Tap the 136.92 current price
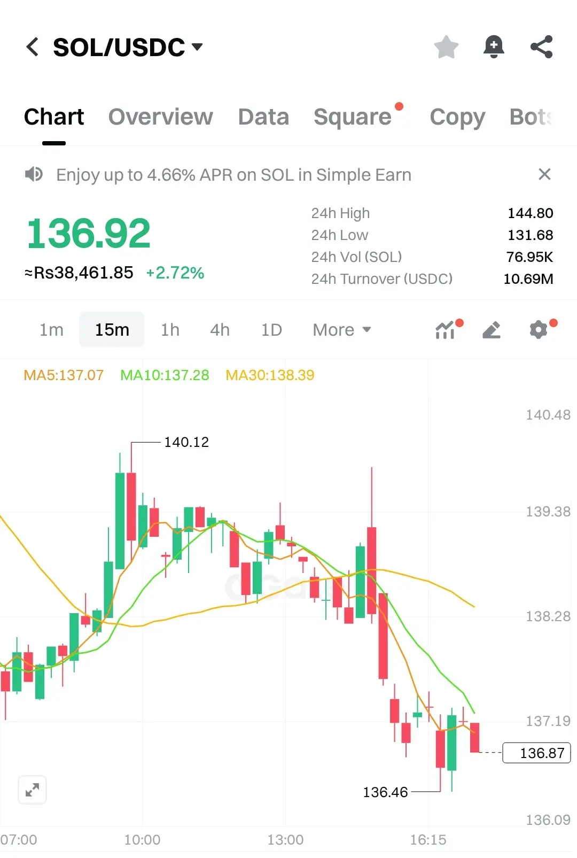The height and width of the screenshot is (858, 577). (89, 234)
